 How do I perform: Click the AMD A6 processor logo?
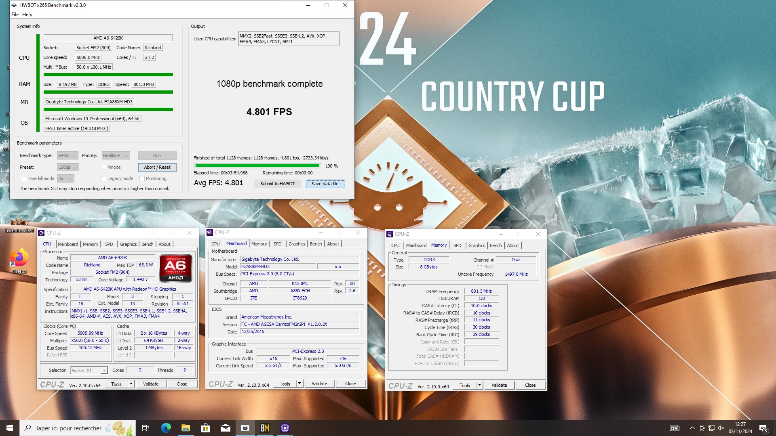click(x=175, y=268)
